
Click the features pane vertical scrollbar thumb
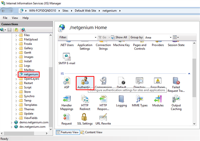click(194, 78)
